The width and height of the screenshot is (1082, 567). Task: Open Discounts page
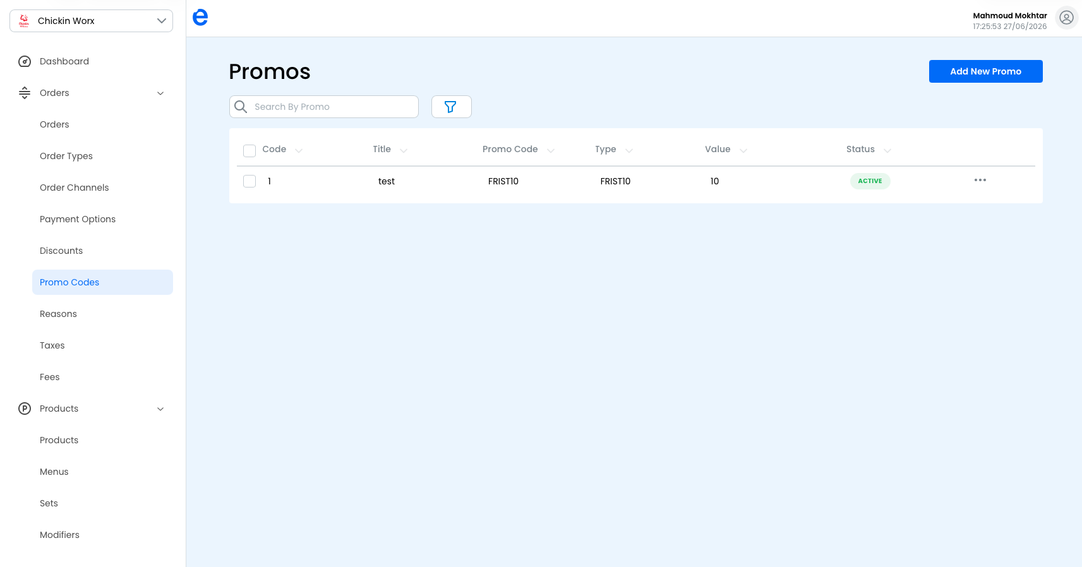pyautogui.click(x=61, y=251)
